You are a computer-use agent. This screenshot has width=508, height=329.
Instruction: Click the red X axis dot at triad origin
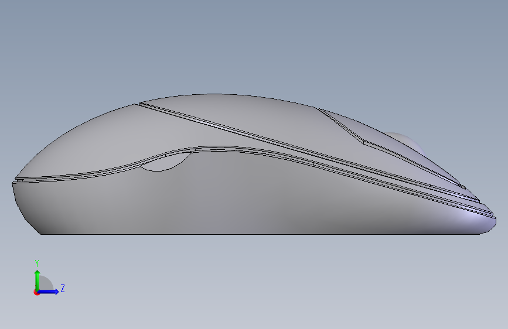coord(36,292)
